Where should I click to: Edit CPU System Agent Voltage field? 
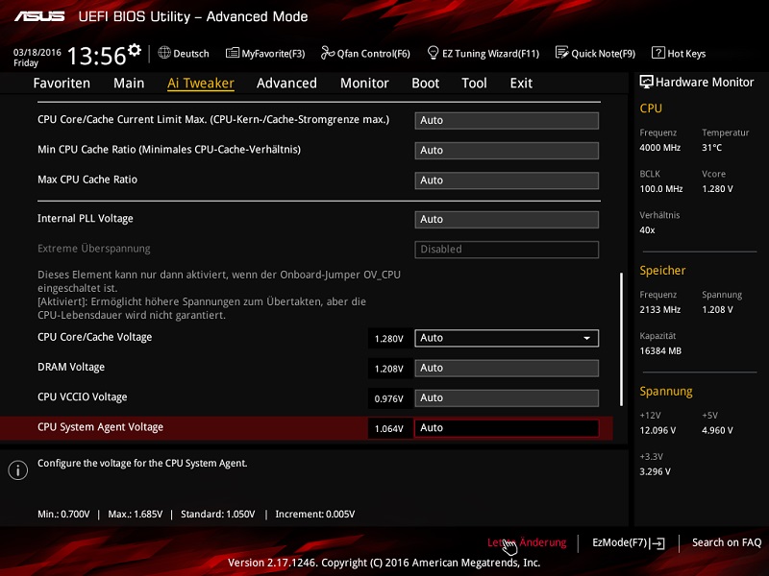coord(507,428)
